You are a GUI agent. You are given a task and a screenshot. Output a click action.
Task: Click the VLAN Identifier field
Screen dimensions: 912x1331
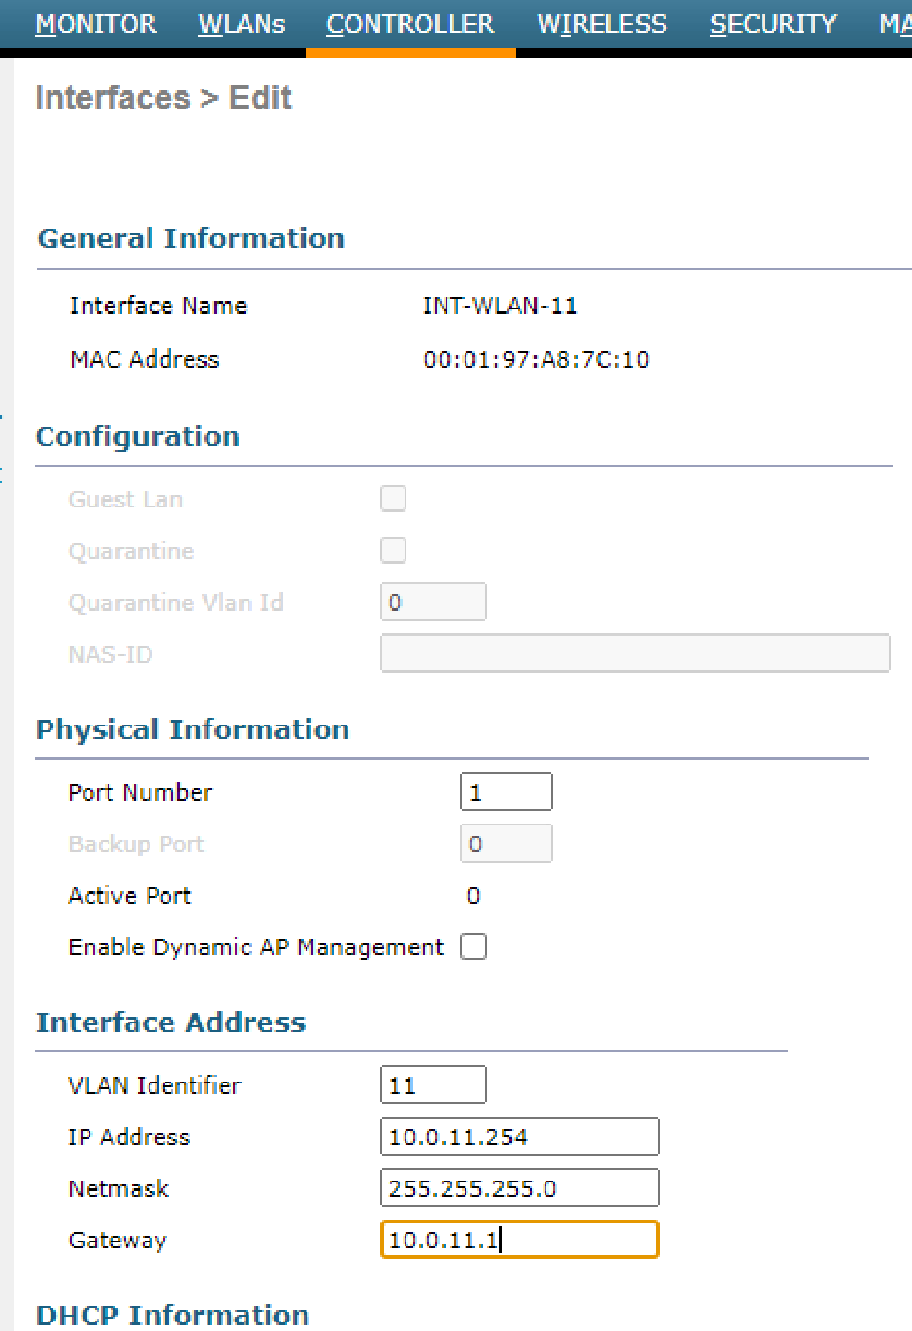pyautogui.click(x=432, y=1084)
